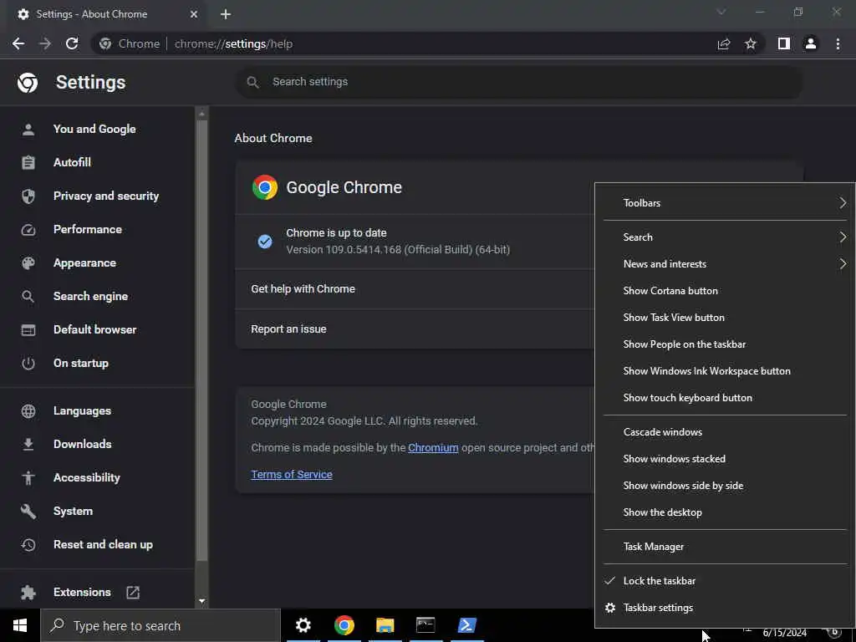
Task: Toggle Show People on the taskbar
Action: pos(725,344)
